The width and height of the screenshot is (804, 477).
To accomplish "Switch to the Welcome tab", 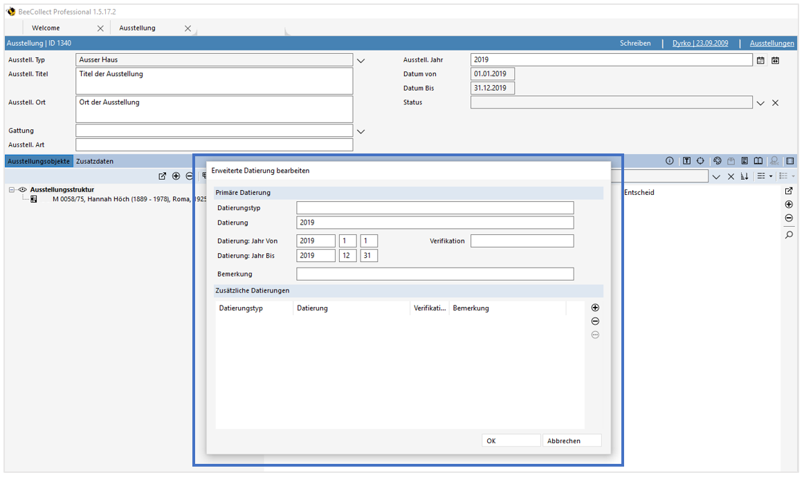I will point(46,28).
